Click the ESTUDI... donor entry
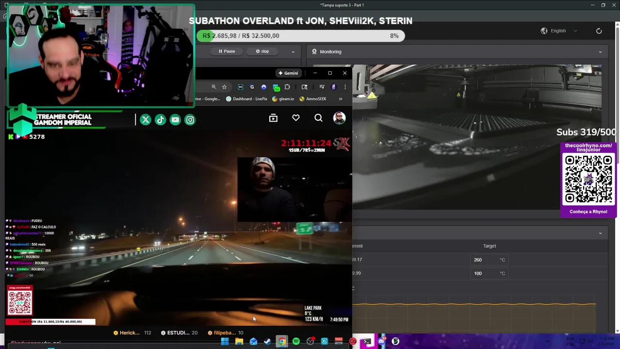The height and width of the screenshot is (349, 620). click(x=179, y=333)
